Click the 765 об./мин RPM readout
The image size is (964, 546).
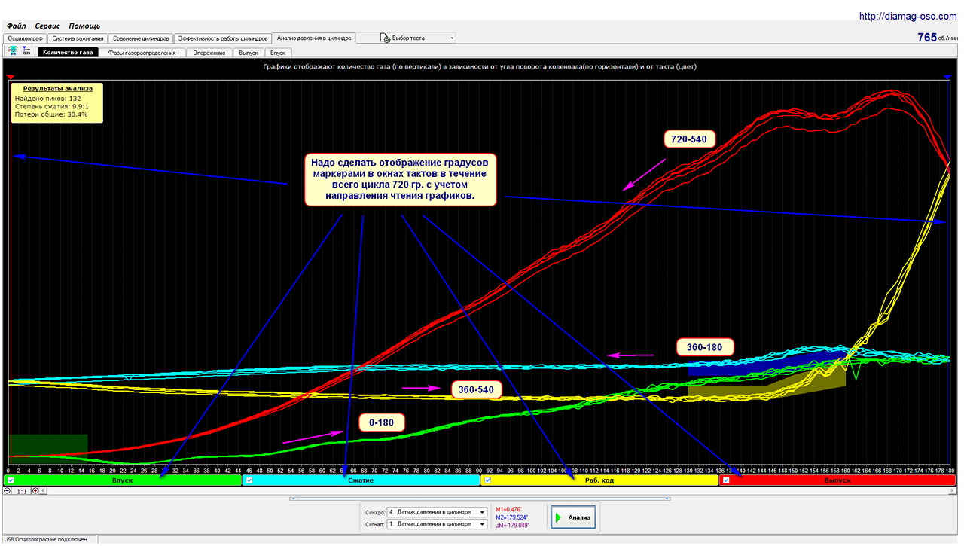point(938,38)
